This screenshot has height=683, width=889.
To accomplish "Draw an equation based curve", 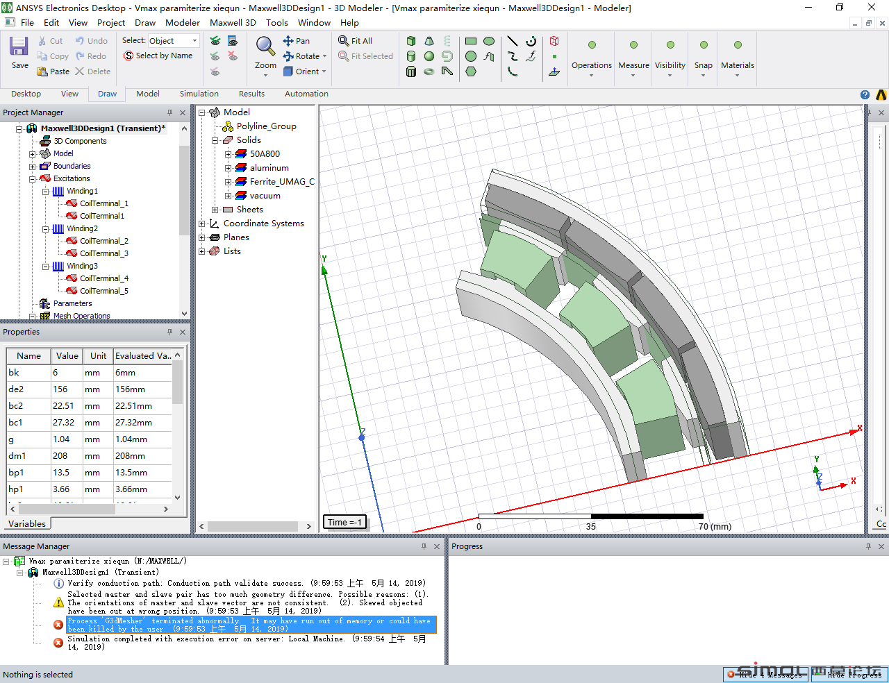I will click(531, 56).
